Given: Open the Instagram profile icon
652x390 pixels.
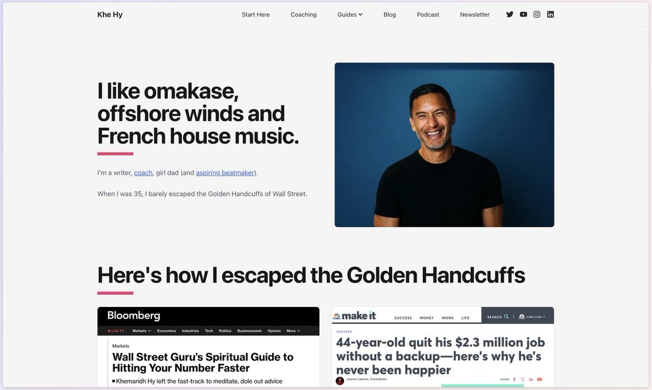Looking at the screenshot, I should [x=537, y=14].
